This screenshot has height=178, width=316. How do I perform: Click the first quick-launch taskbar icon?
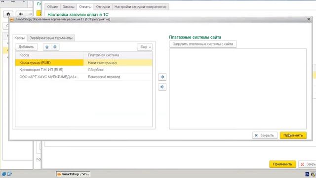(4, 174)
